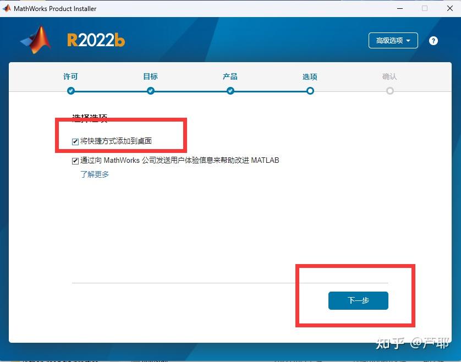
Task: Click the R2022b release title
Action: [x=96, y=40]
